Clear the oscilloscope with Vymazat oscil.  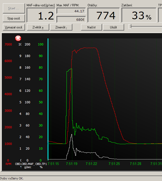pos(14,27)
